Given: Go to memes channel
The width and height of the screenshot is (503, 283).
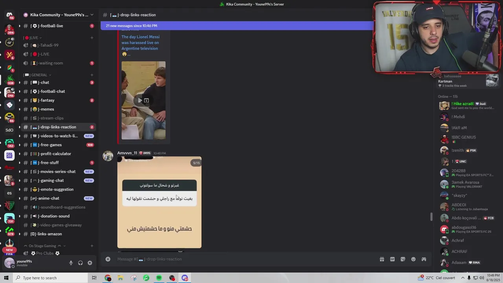Looking at the screenshot, I should tap(58, 109).
